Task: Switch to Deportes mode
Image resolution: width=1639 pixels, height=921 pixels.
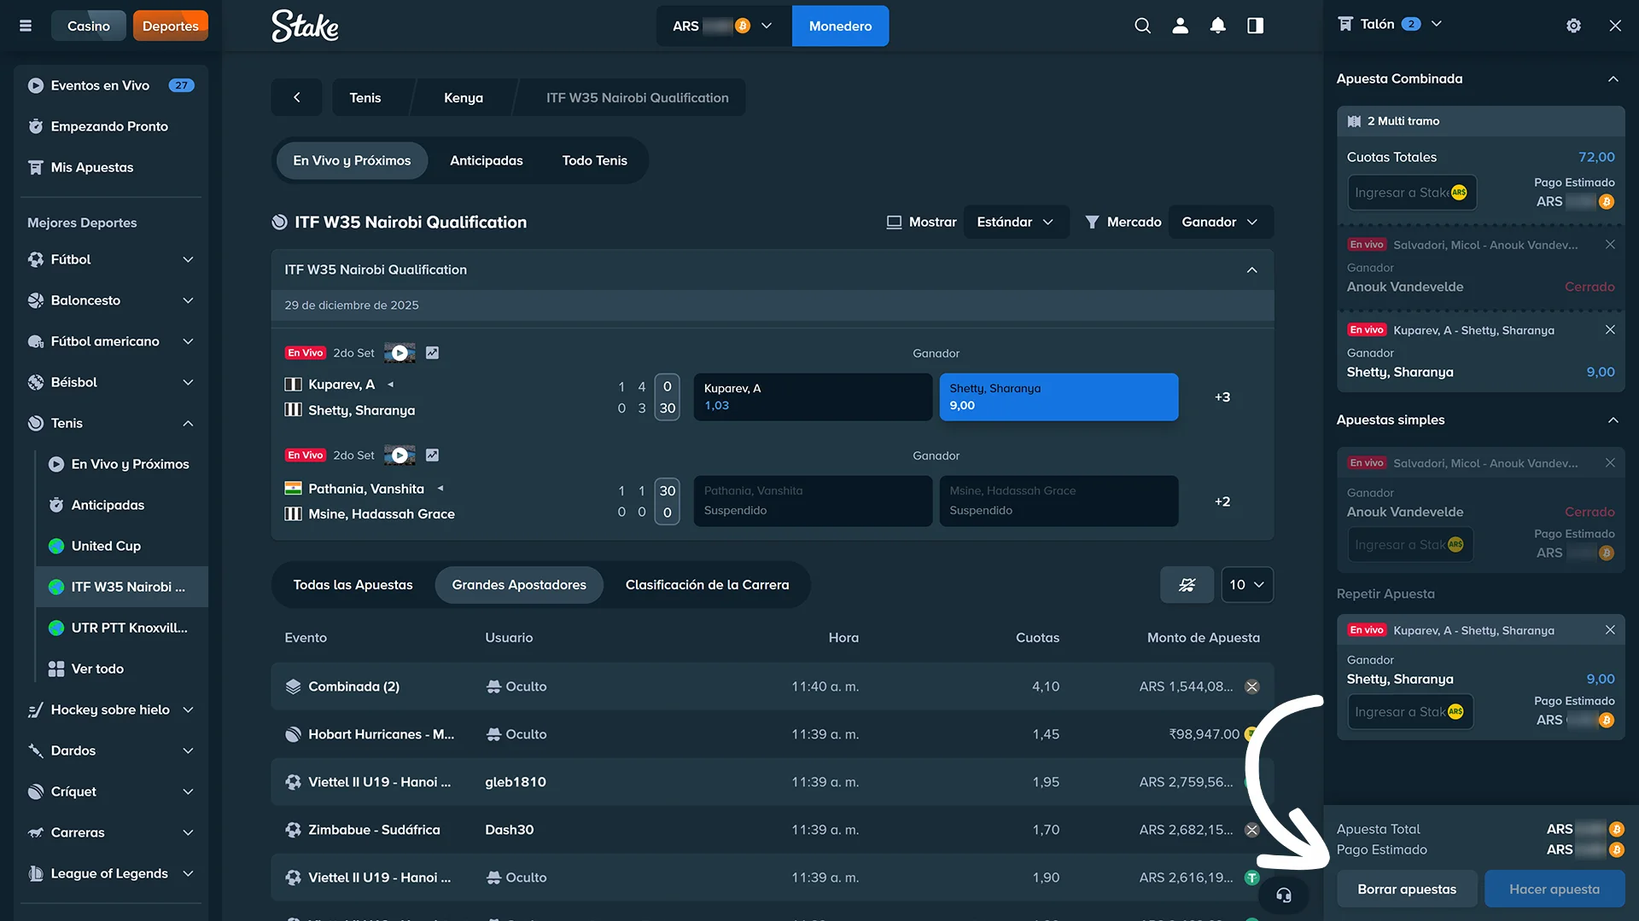Action: click(x=170, y=26)
